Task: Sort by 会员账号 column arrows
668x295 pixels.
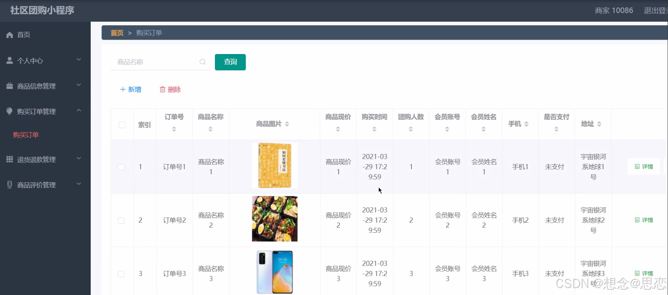Action: pyautogui.click(x=447, y=129)
